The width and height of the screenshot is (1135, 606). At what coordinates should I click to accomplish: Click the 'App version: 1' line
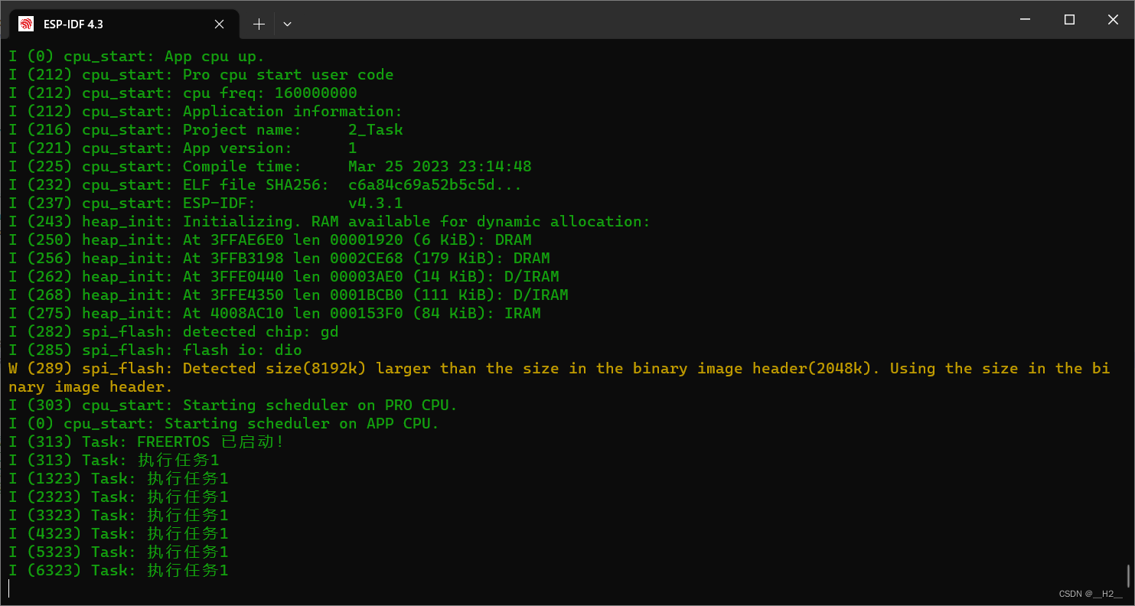[x=182, y=148]
